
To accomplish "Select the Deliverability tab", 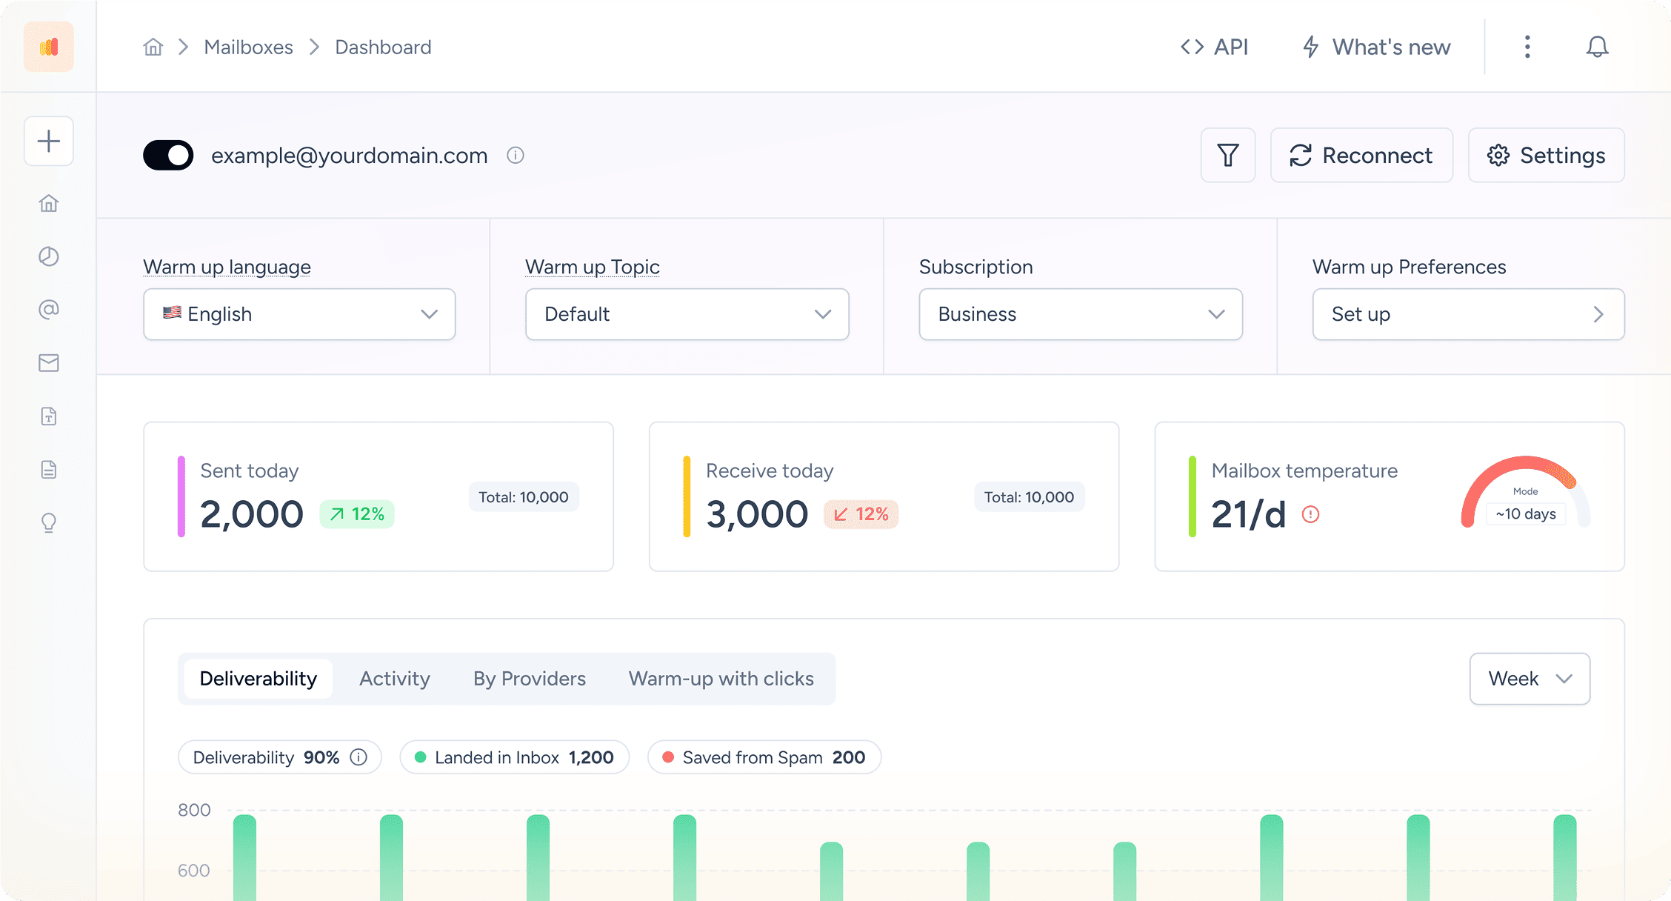I will 259,679.
